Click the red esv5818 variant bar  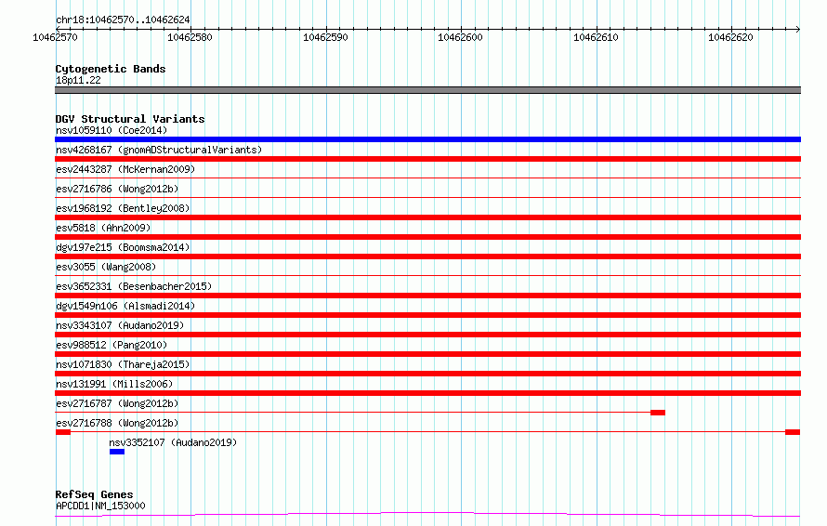(427, 237)
